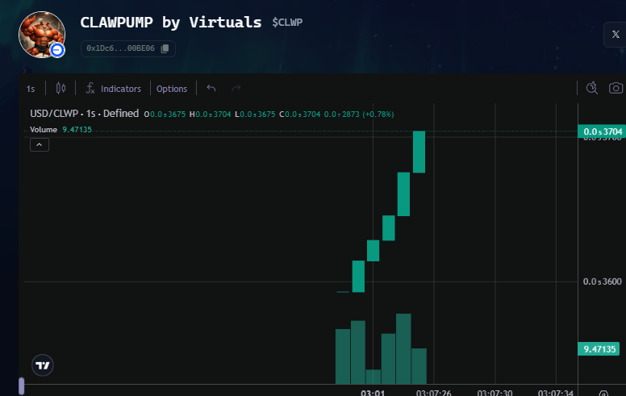Take a chart snapshot with camera icon
Viewport: 626px width, 396px height.
click(616, 88)
